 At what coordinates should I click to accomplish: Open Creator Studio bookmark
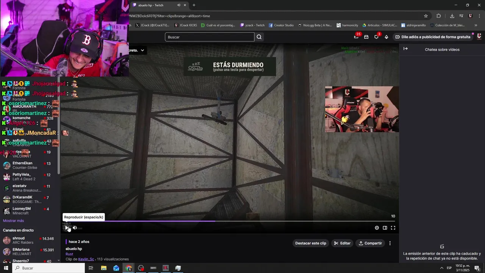[x=281, y=25]
